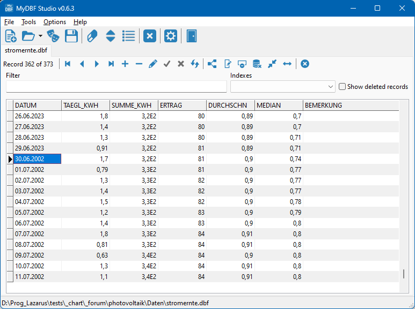Click the document edit icon
Viewport: 415px width, 309px height.
pos(228,64)
